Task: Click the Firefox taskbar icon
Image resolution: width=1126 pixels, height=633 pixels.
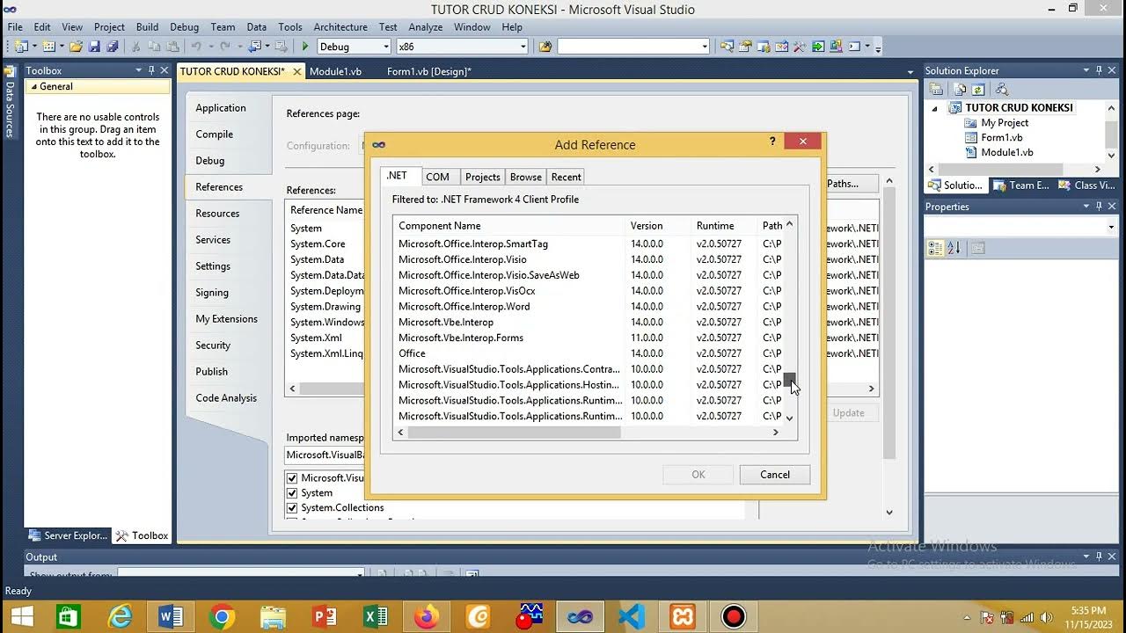Action: [427, 616]
